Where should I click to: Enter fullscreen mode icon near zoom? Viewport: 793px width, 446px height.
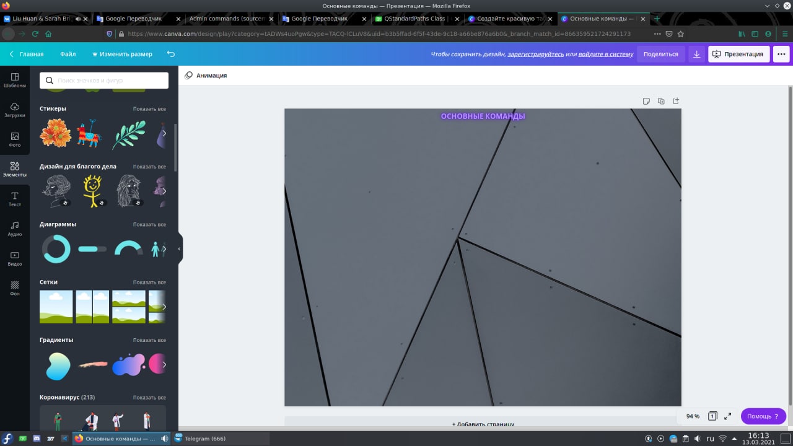(728, 416)
